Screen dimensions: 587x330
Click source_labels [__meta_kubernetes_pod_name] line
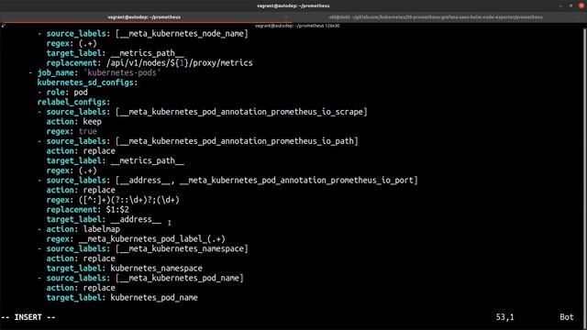[140, 278]
